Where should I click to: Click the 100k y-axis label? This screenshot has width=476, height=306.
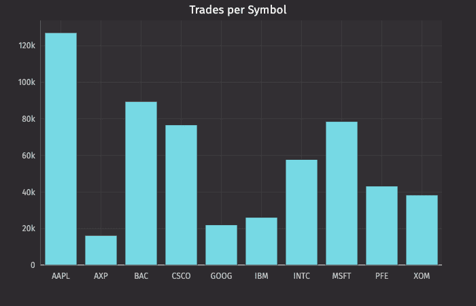(x=27, y=82)
